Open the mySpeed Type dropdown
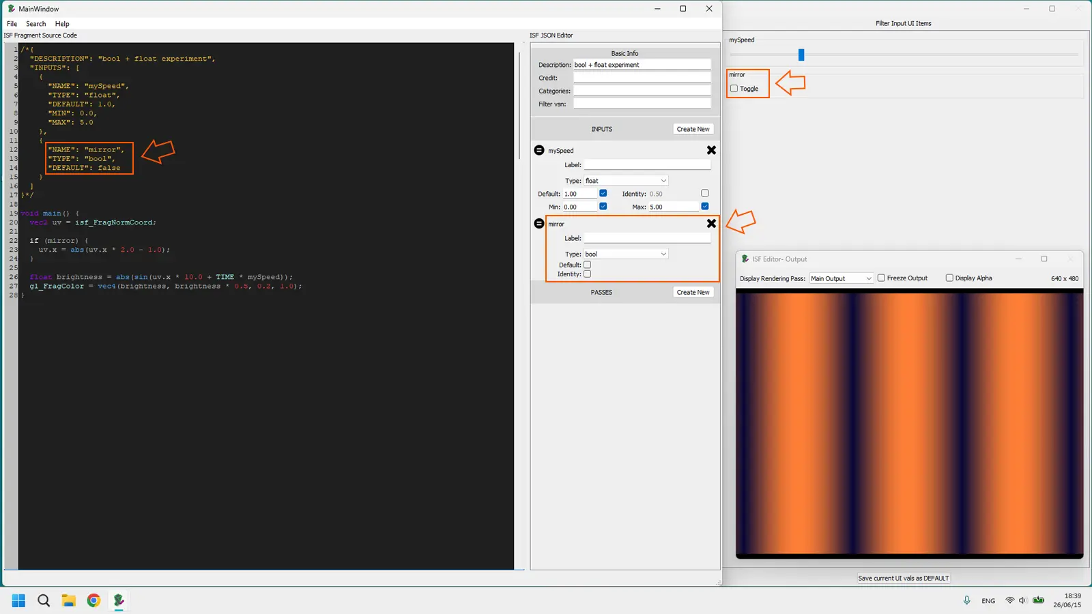Image resolution: width=1092 pixels, height=614 pixels. tap(626, 181)
